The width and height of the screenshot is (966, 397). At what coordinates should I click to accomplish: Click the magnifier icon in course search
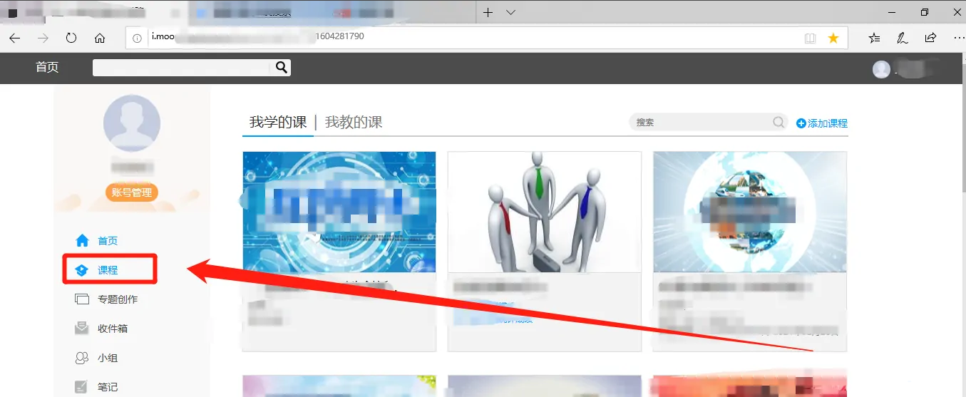pos(779,123)
